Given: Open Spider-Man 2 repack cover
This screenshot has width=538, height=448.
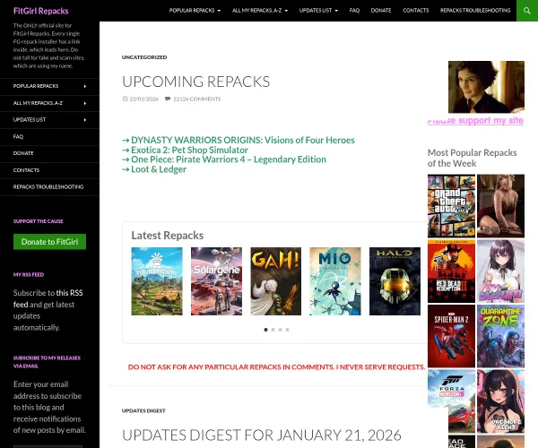Looking at the screenshot, I should 451,336.
